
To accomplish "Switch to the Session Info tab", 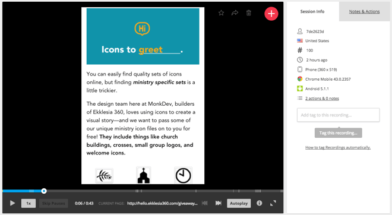I will click(x=312, y=11).
